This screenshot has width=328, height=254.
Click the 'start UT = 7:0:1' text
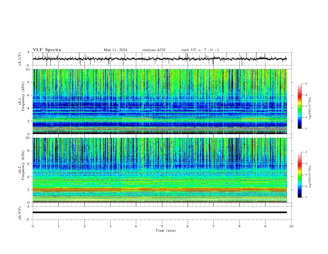point(200,50)
